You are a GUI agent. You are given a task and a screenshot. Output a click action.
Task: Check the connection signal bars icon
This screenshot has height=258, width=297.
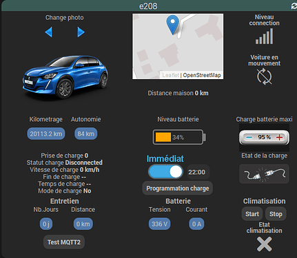(x=265, y=36)
